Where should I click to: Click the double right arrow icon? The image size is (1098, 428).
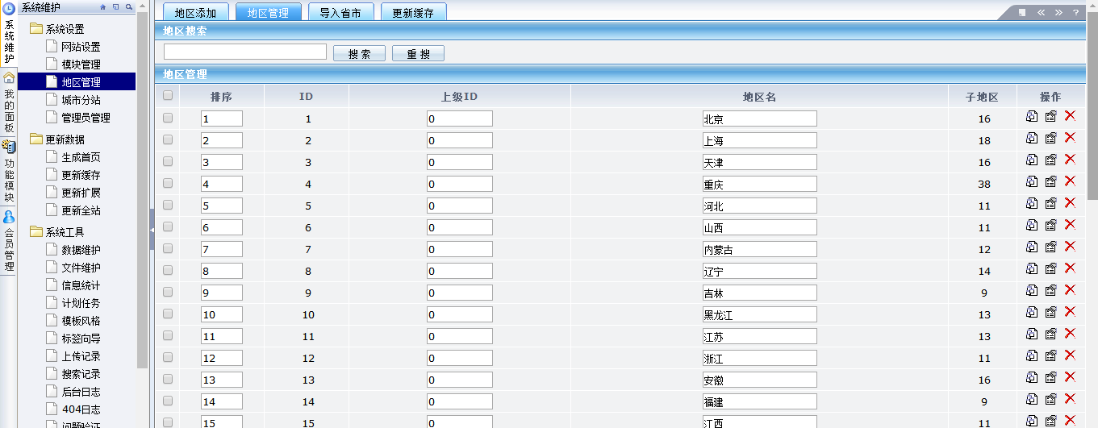tap(1058, 12)
